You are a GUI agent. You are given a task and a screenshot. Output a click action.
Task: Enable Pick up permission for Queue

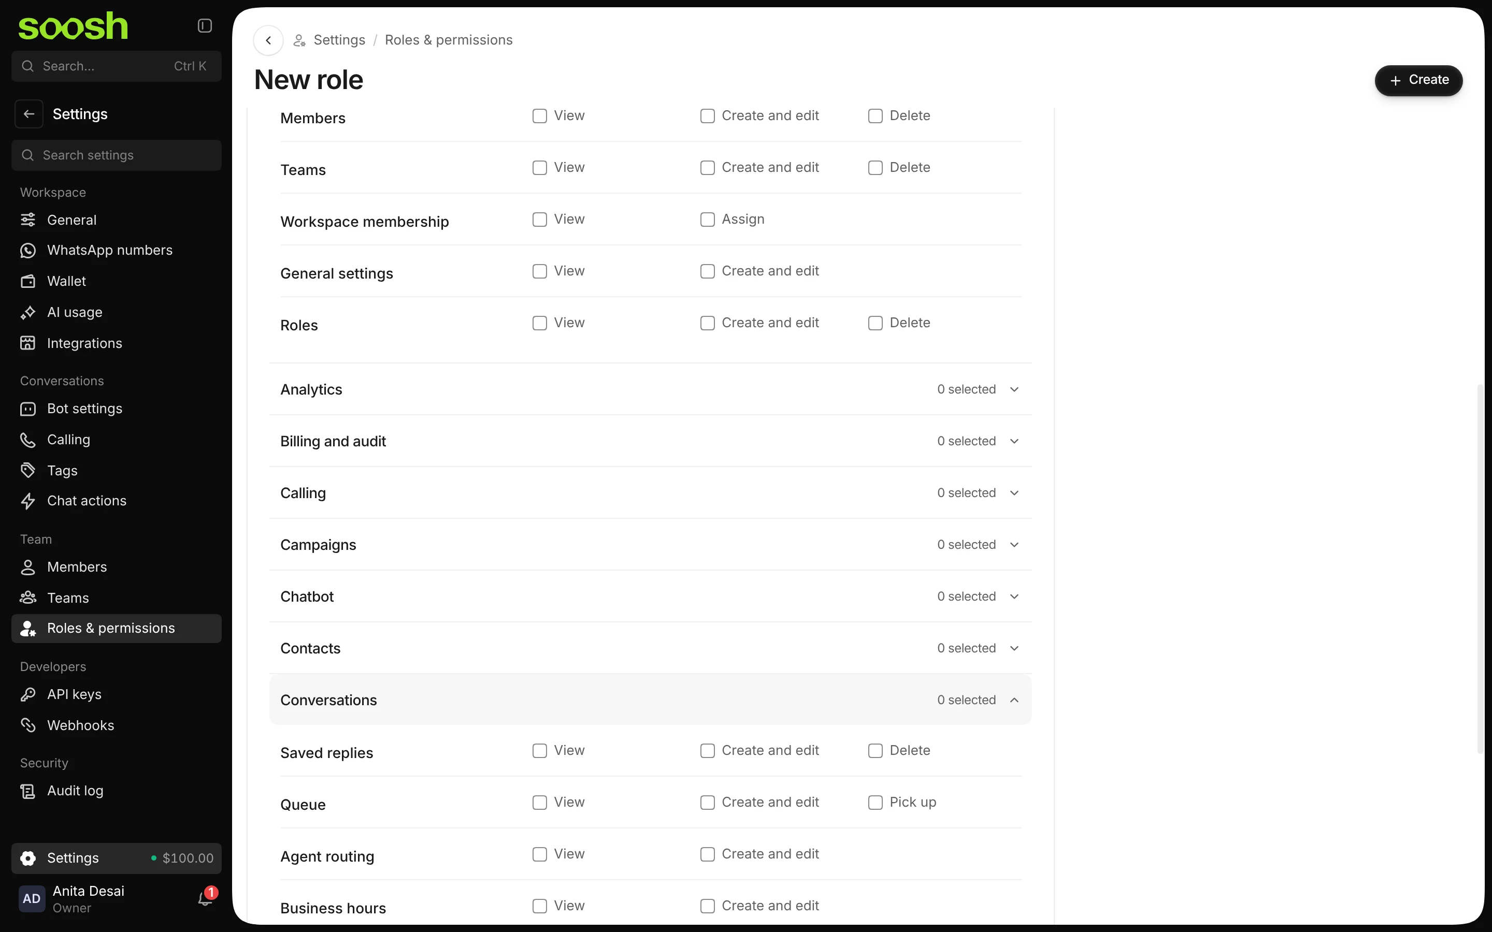coord(875,803)
